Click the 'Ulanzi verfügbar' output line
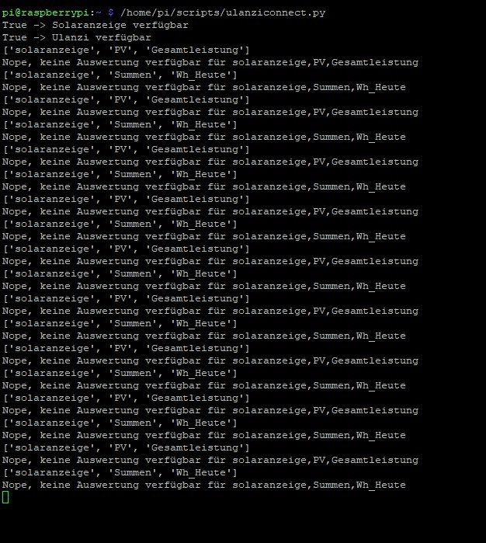The width and height of the screenshot is (486, 543). [77, 38]
